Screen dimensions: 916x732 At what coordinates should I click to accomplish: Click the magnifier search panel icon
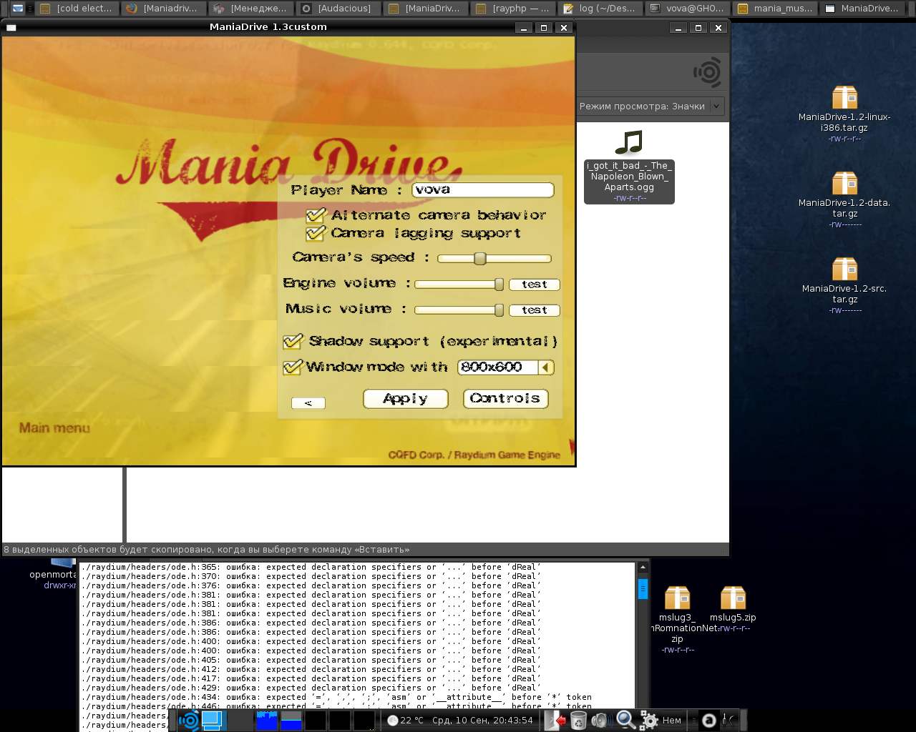click(x=625, y=720)
